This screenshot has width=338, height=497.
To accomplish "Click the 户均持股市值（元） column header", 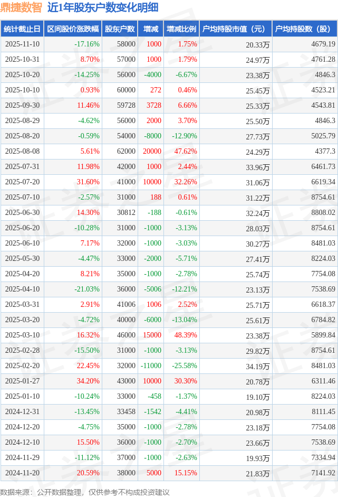I will (x=235, y=29).
